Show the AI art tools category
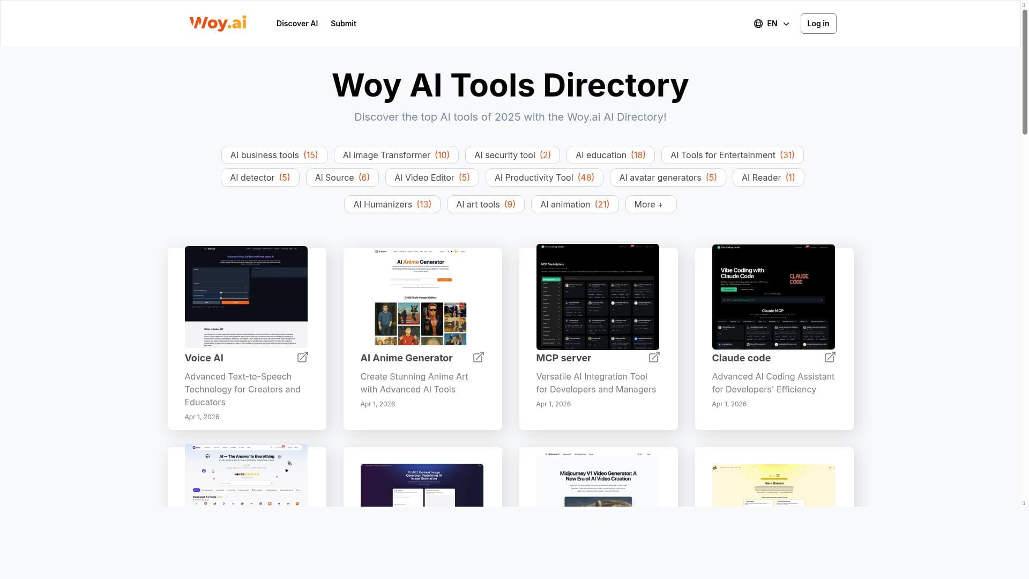The width and height of the screenshot is (1029, 579). [x=486, y=204]
